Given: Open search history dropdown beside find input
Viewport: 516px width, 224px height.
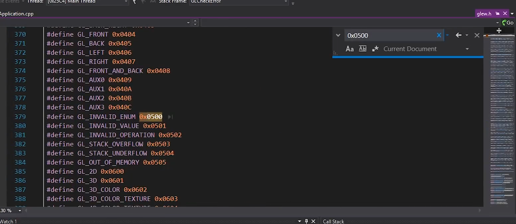Looking at the screenshot, I should click(447, 35).
